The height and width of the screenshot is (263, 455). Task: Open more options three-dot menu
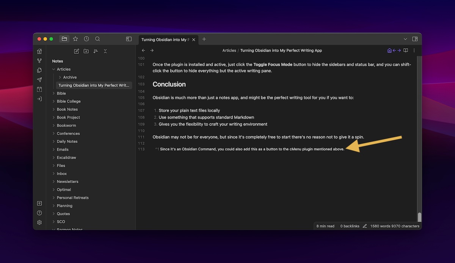coord(414,50)
